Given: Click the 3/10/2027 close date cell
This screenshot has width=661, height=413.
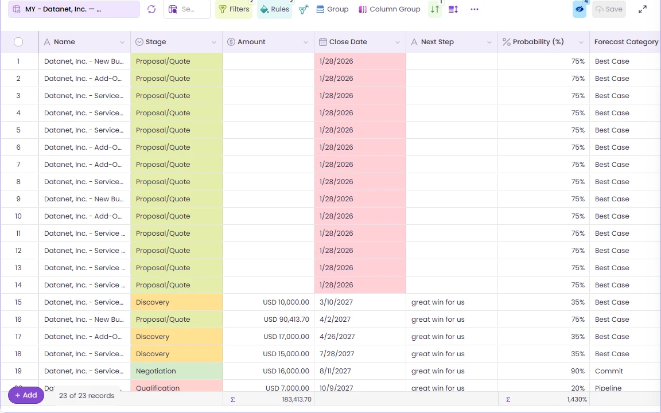Looking at the screenshot, I should coord(360,302).
